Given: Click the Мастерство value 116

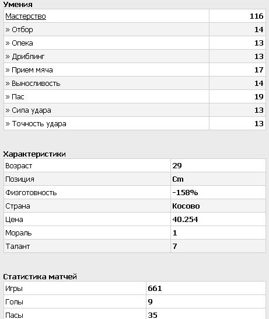Looking at the screenshot, I should click(x=256, y=16).
